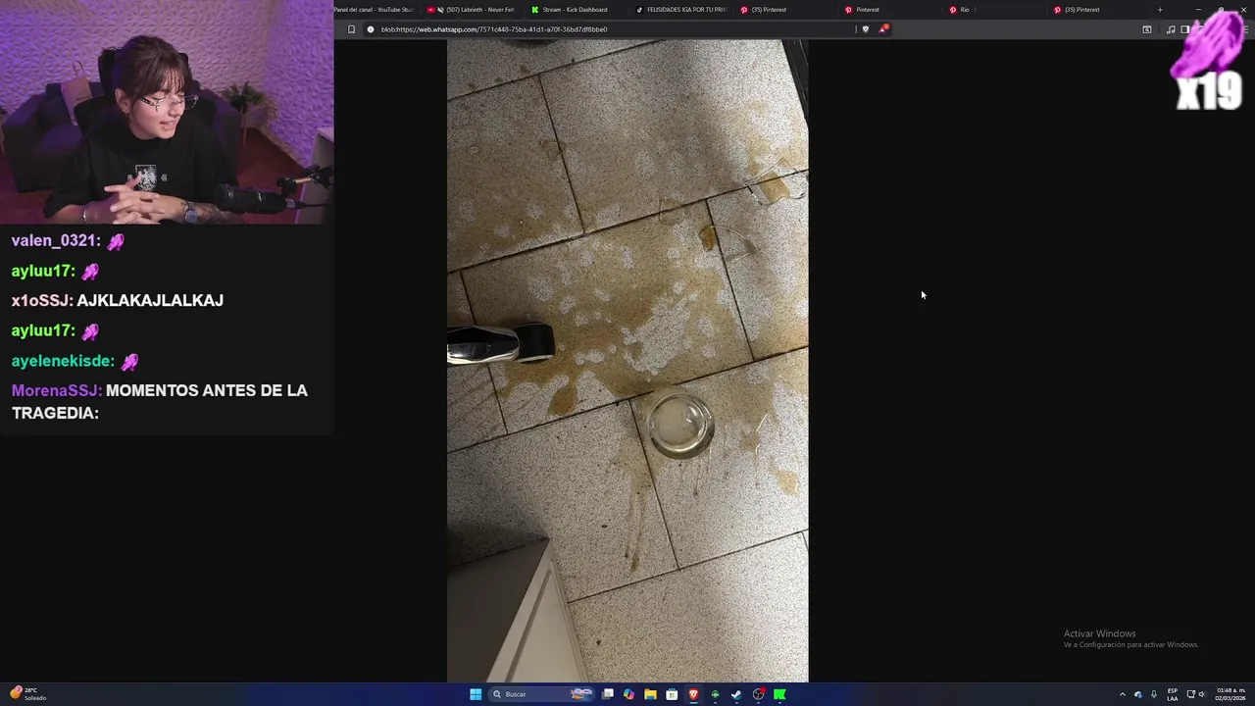Image resolution: width=1255 pixels, height=706 pixels.
Task: Expand the system tray hidden icons chevron
Action: click(1123, 694)
